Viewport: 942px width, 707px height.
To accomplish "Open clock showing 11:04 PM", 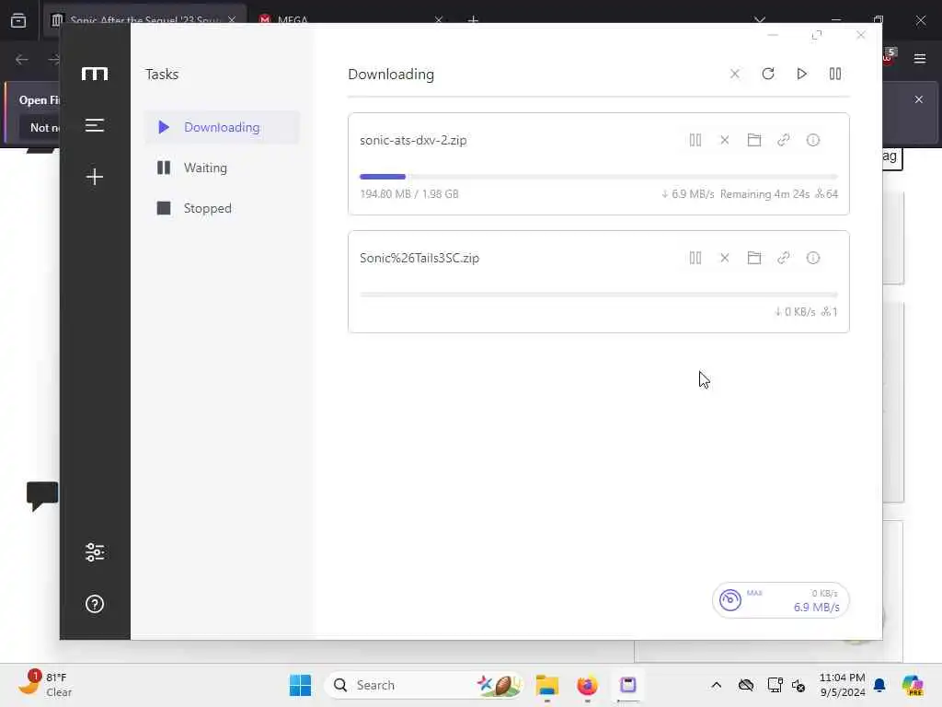I will [x=843, y=685].
